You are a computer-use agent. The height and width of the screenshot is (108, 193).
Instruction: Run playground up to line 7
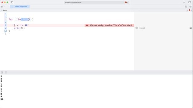[5, 31]
